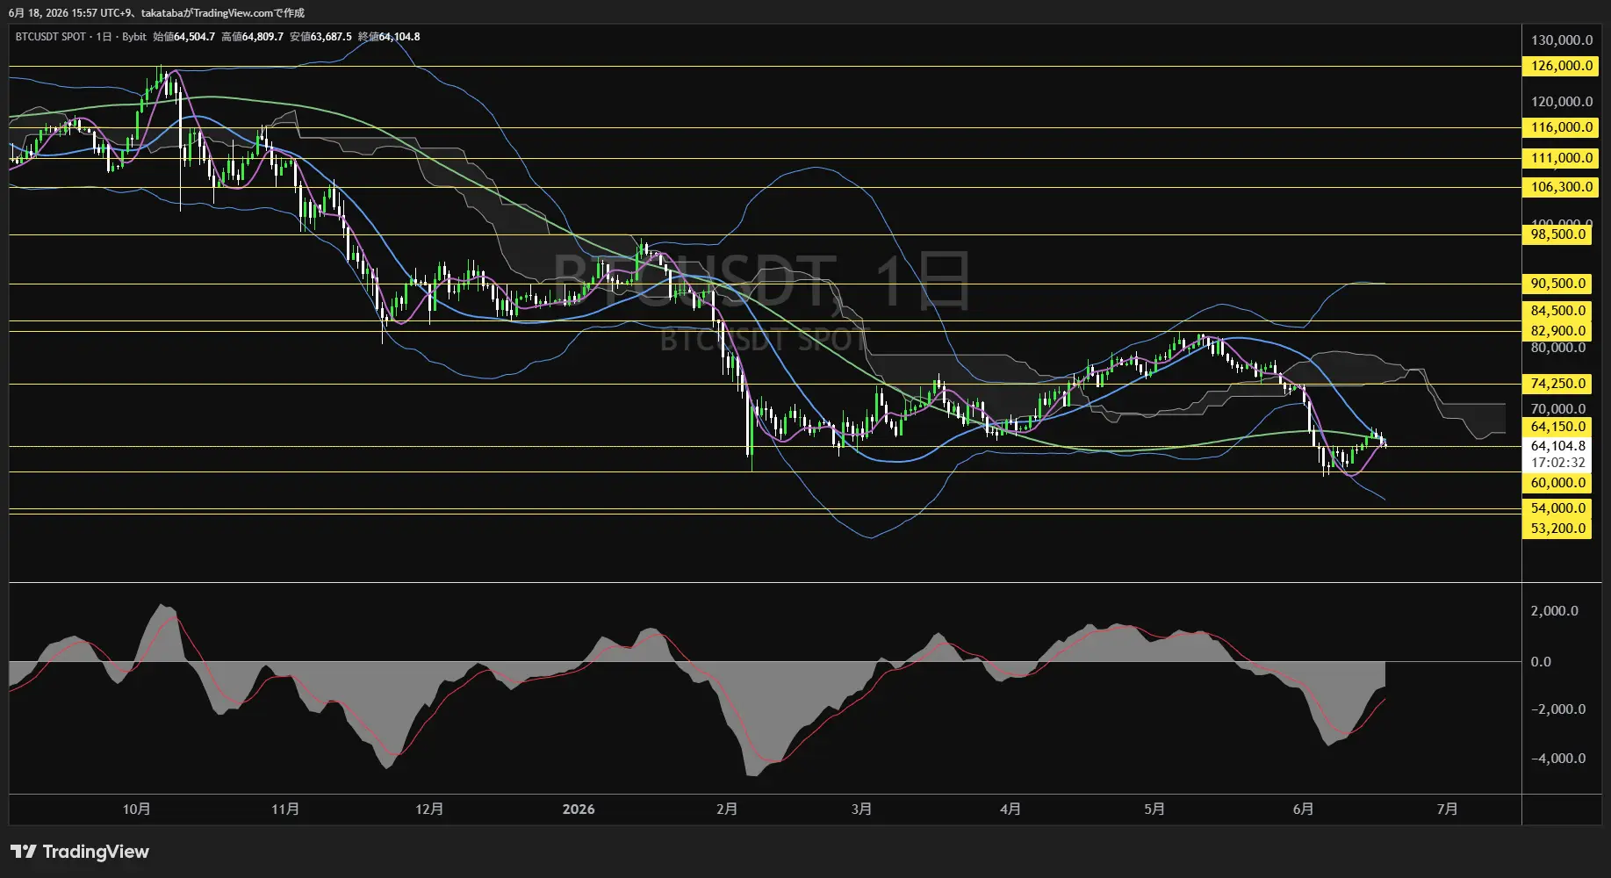Click the −2,000.0 indicator axis value
1611x878 pixels.
[x=1557, y=709]
